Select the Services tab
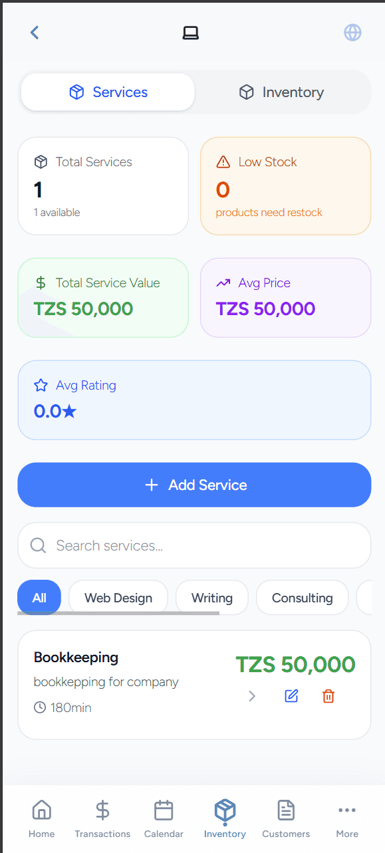The width and height of the screenshot is (385, 853). click(x=107, y=92)
